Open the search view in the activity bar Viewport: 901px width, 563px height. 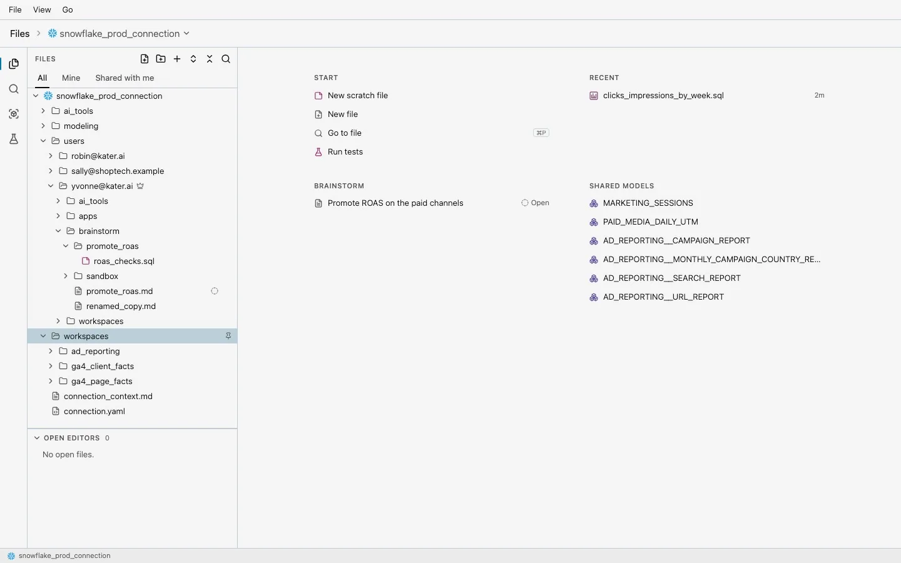pos(14,89)
